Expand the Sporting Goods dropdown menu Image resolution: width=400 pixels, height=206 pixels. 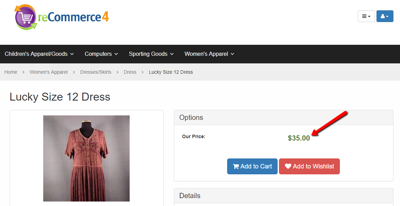pos(151,54)
